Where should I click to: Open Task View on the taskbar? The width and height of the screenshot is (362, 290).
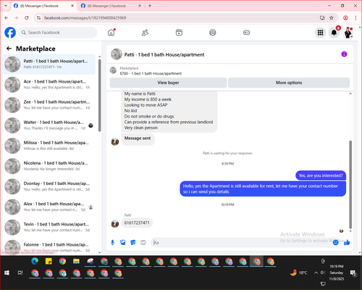[20, 273]
